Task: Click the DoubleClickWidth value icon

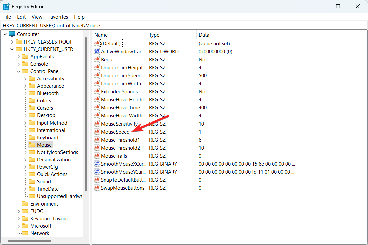Action: pos(97,83)
